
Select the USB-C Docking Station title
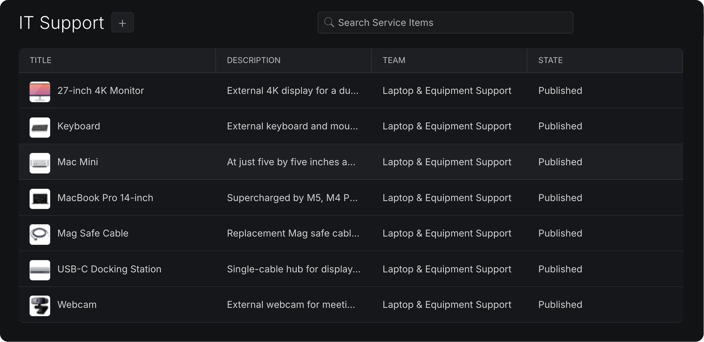click(x=109, y=269)
